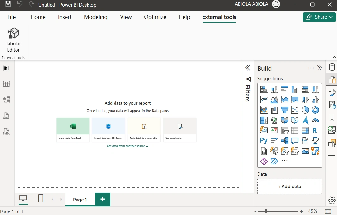Follow Get data from another source link
This screenshot has height=215, width=337.
(128, 146)
